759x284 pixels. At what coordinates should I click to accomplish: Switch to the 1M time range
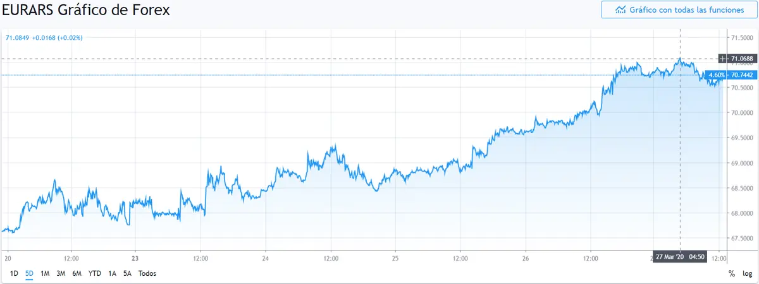click(x=45, y=273)
